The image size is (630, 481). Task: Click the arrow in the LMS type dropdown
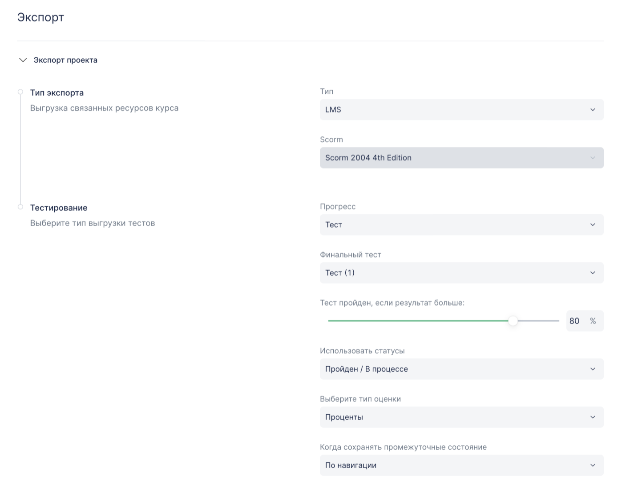592,110
